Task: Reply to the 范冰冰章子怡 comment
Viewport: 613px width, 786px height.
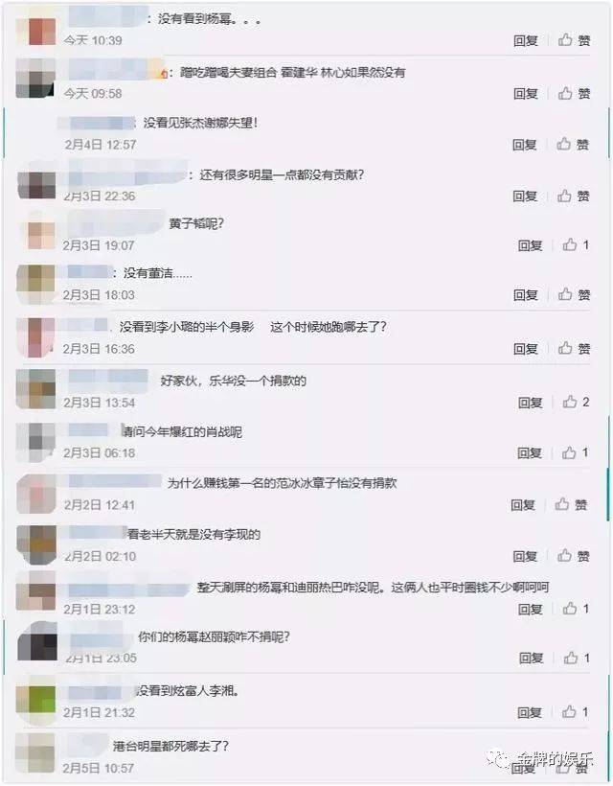Action: (x=523, y=505)
